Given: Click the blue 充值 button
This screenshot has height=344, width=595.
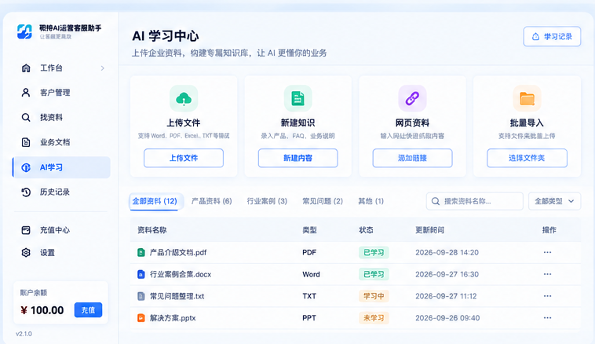Looking at the screenshot, I should (x=88, y=310).
